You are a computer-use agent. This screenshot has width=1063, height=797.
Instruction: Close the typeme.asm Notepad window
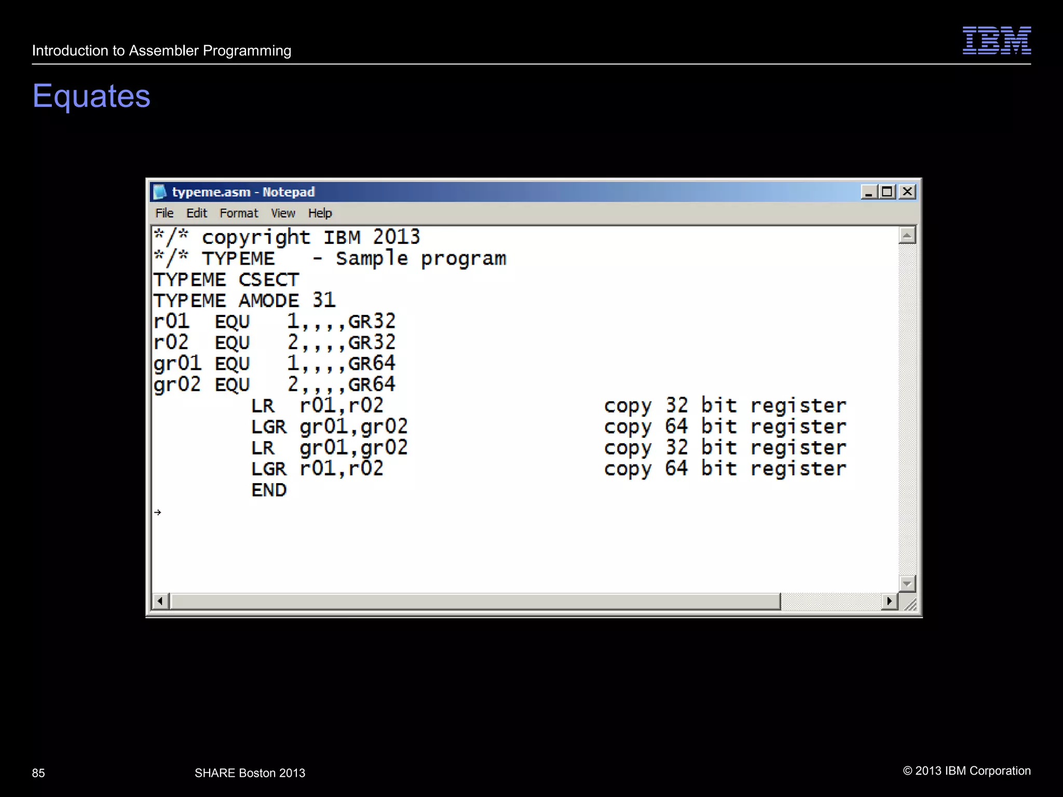coord(907,192)
